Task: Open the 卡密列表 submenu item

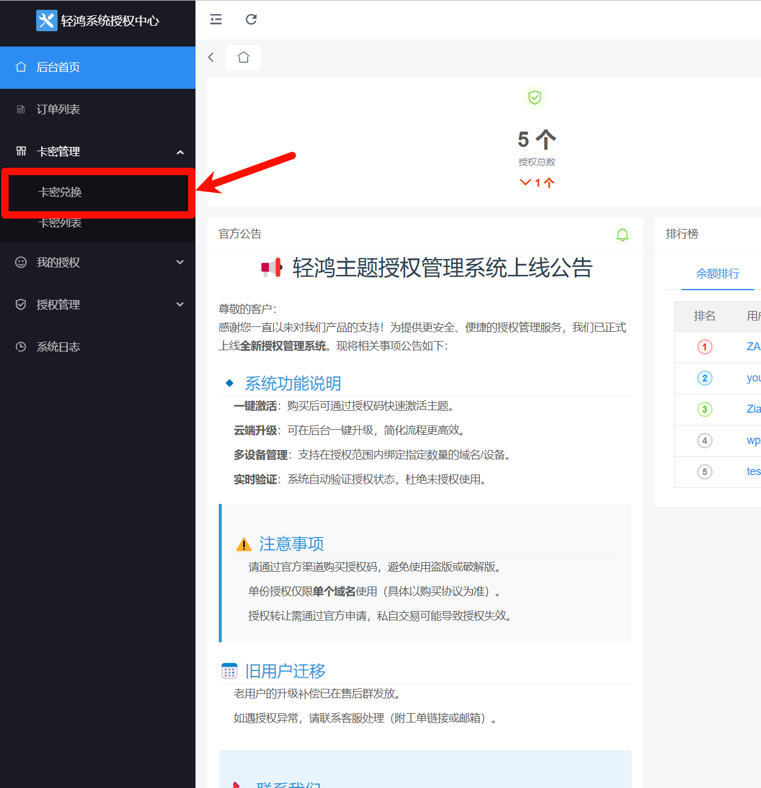Action: point(60,223)
